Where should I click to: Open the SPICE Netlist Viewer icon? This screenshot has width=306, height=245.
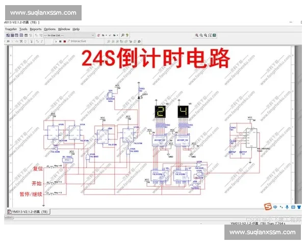pyautogui.click(x=16, y=35)
